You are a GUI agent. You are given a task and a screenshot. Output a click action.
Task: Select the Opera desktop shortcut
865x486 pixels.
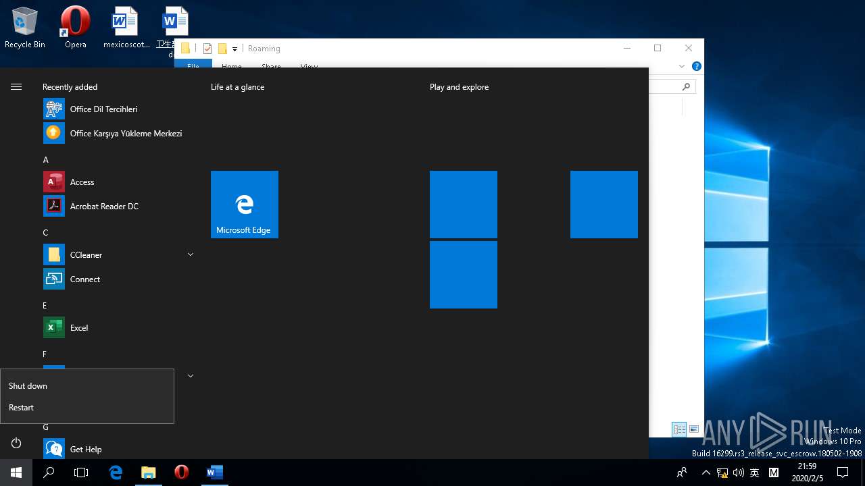(x=76, y=28)
